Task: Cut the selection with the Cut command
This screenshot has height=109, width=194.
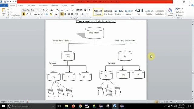Action: tap(10, 9)
